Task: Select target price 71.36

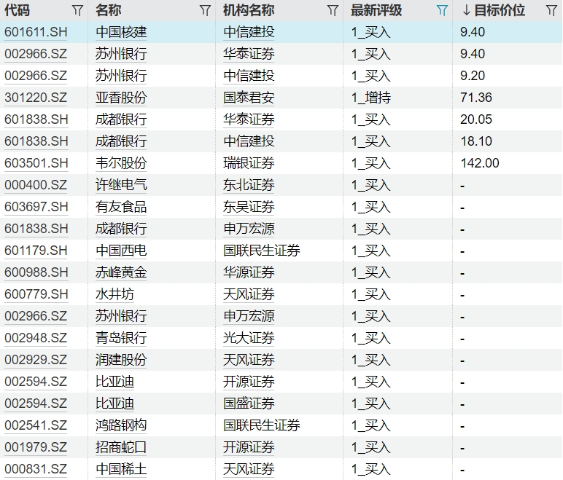Action: pos(476,98)
